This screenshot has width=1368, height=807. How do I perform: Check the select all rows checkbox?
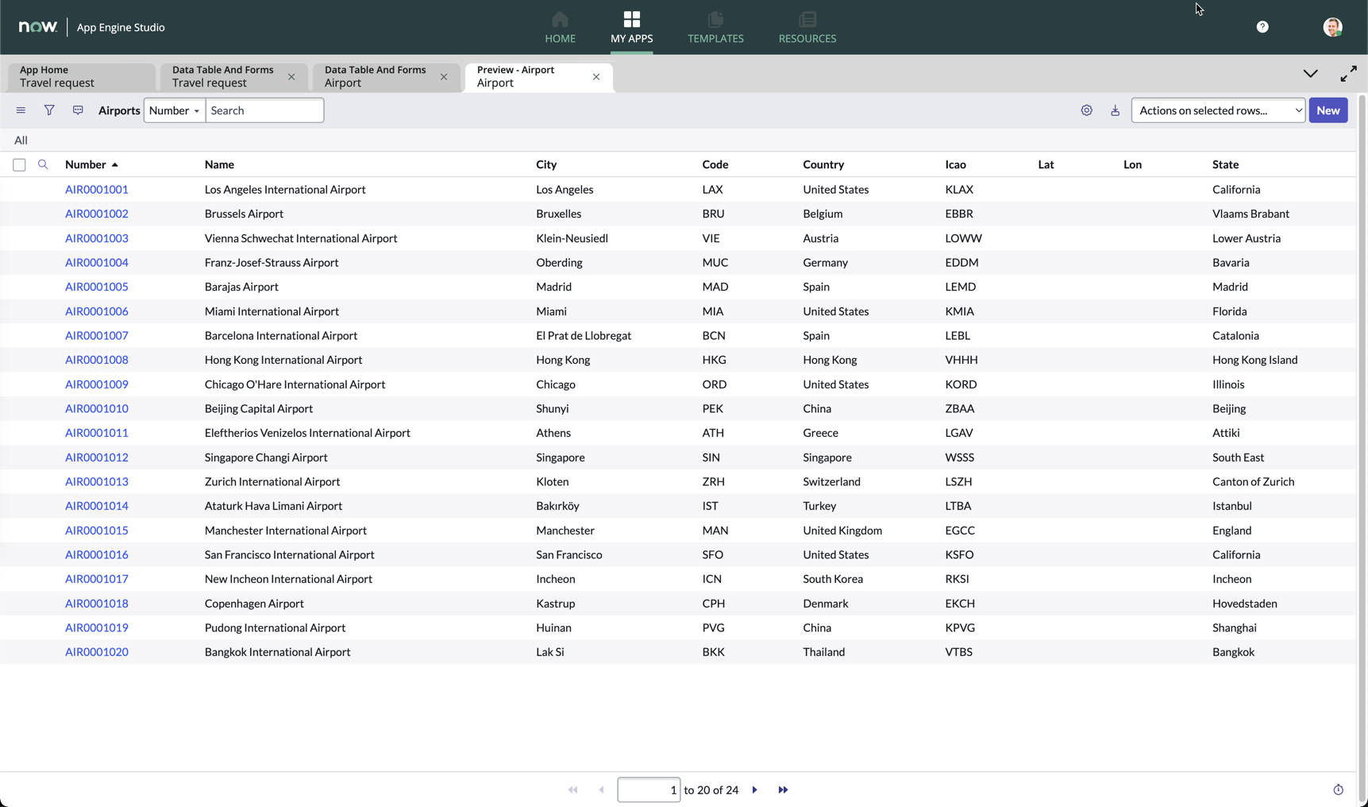coord(19,165)
